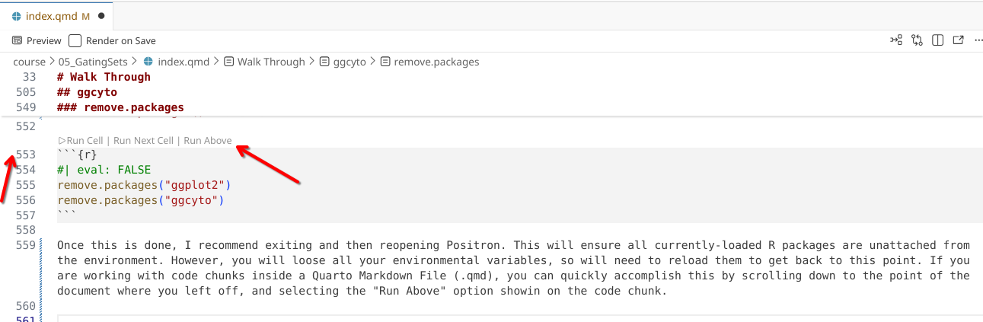Toggle the Render on Save checkbox

pos(75,41)
